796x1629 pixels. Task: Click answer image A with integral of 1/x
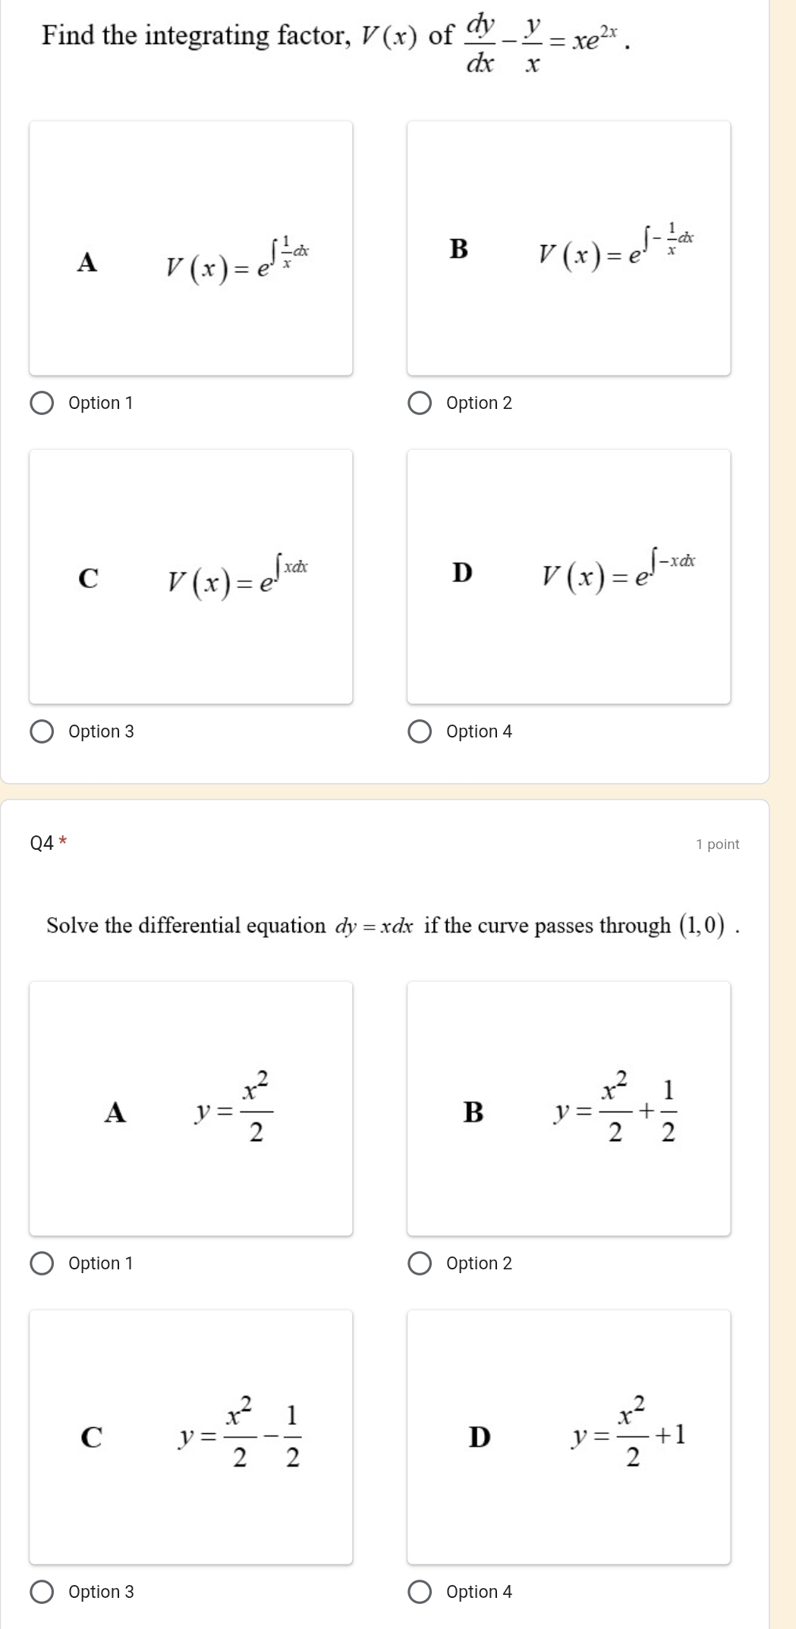coord(191,248)
